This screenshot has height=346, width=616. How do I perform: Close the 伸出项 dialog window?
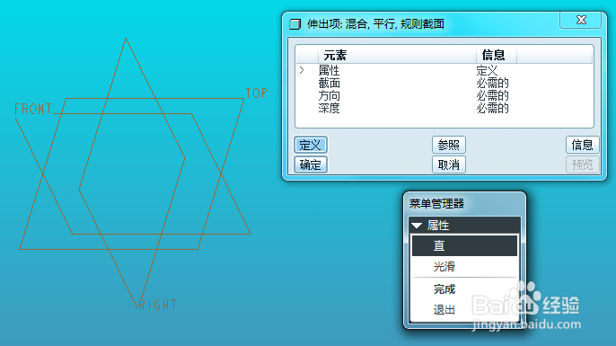[581, 20]
